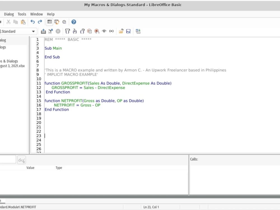Click the 'End Sub' code line
This screenshot has width=280, height=210.
[52, 57]
